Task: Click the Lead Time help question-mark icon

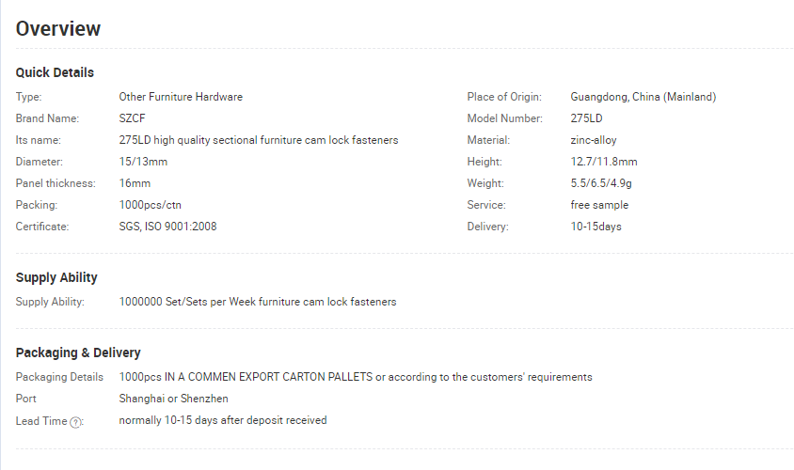Action: [x=75, y=422]
